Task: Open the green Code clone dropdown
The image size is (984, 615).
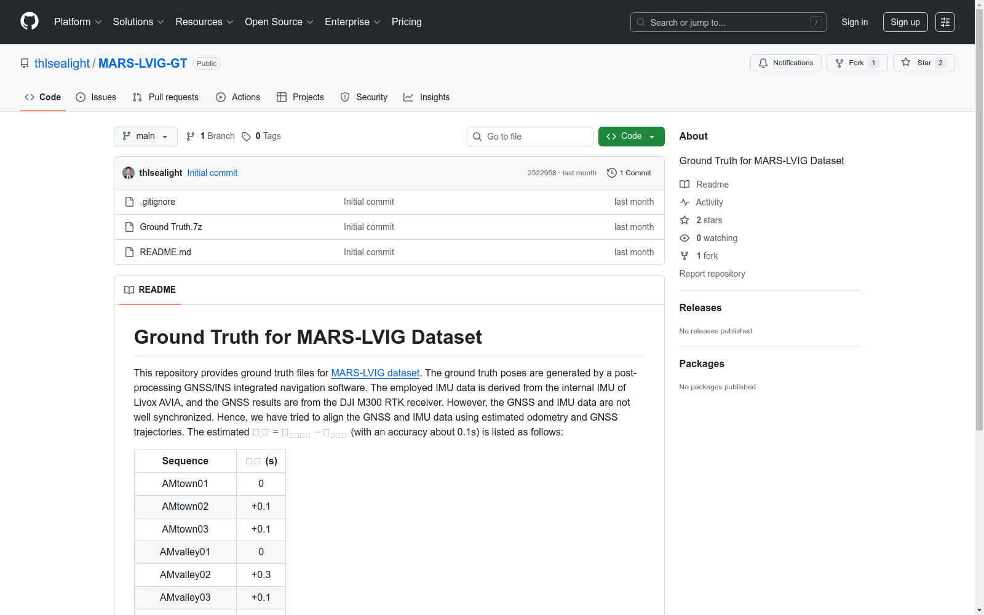Action: coord(631,137)
